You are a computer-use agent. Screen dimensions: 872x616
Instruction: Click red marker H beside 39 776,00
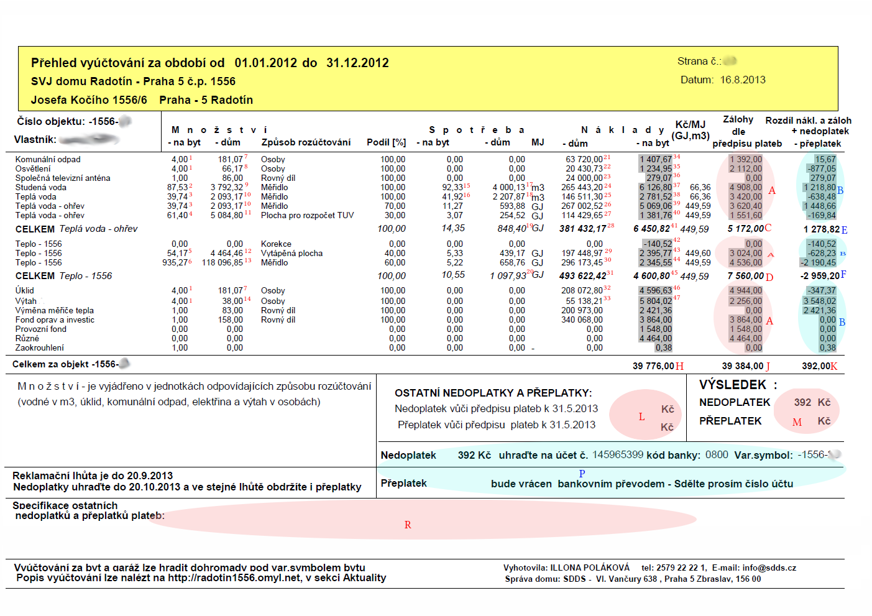[679, 366]
